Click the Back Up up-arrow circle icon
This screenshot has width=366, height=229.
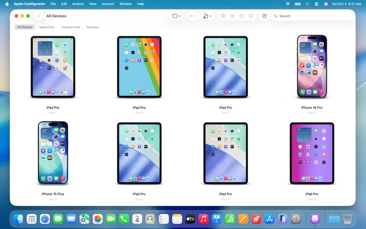pos(242,16)
